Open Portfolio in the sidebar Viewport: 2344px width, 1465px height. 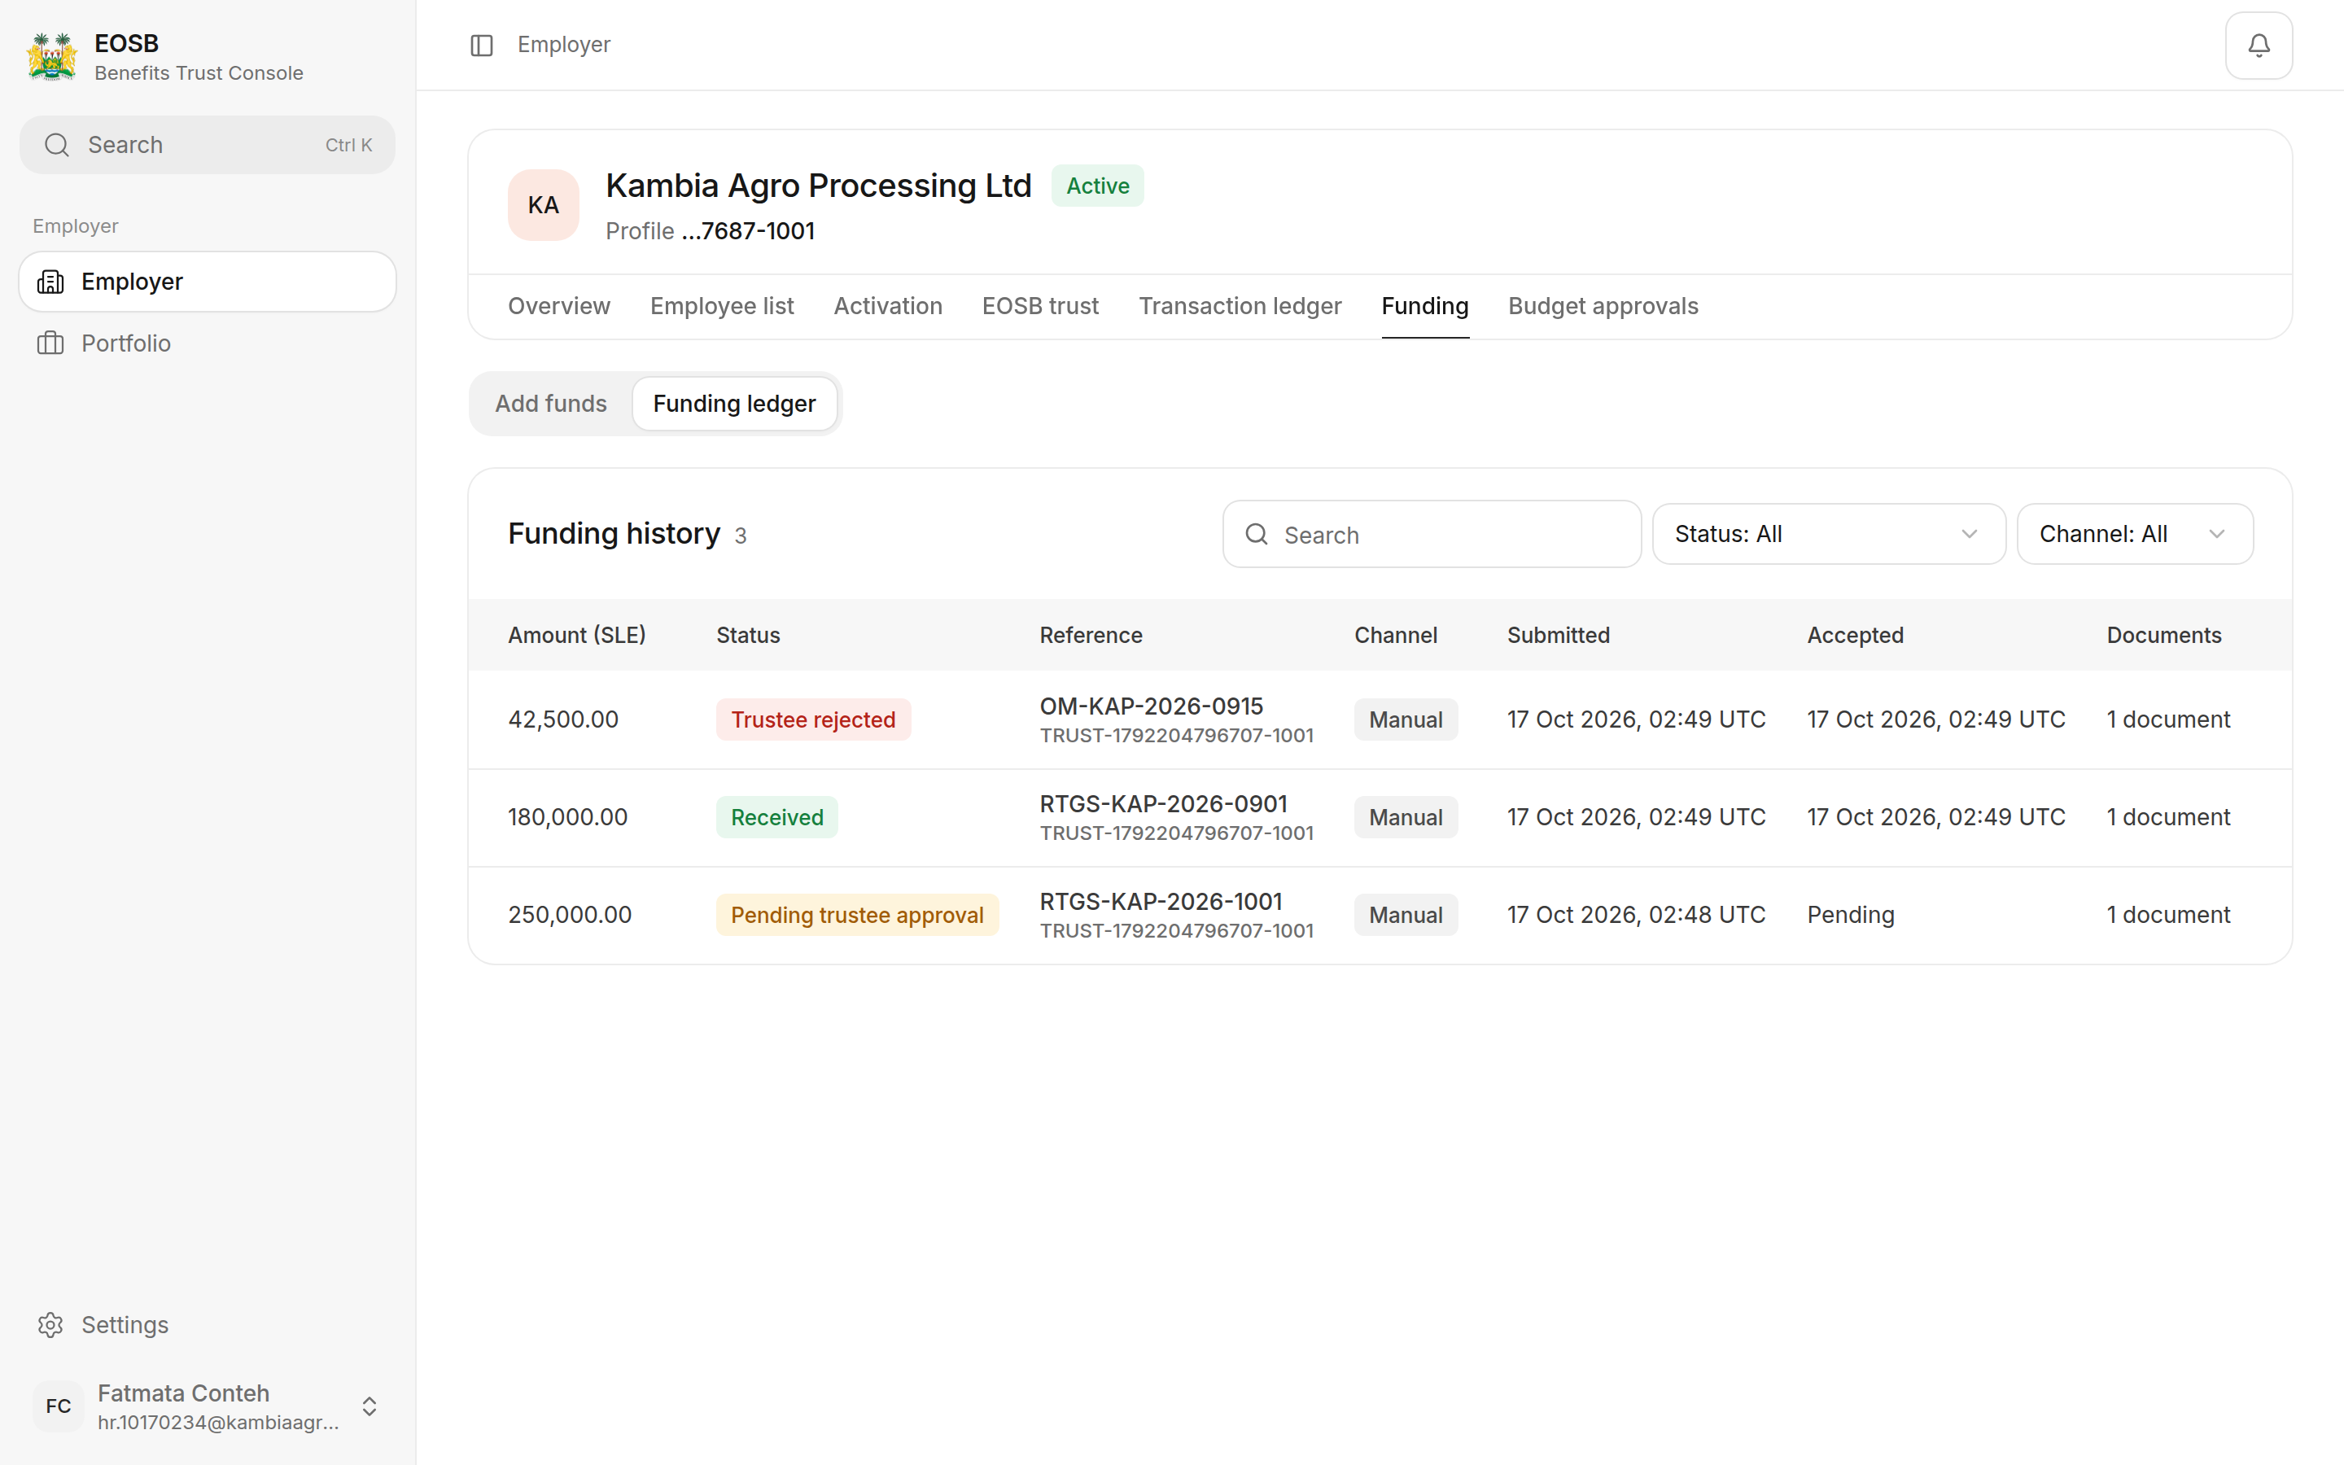tap(208, 343)
